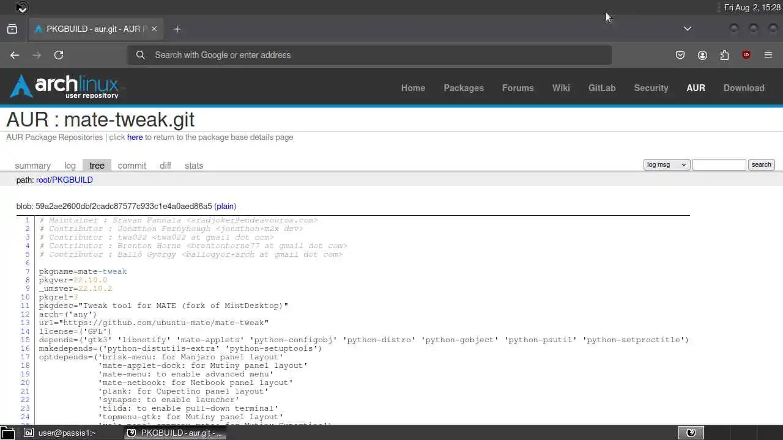Image resolution: width=783 pixels, height=440 pixels.
Task: Open the GitLab navigation link
Action: coord(602,88)
